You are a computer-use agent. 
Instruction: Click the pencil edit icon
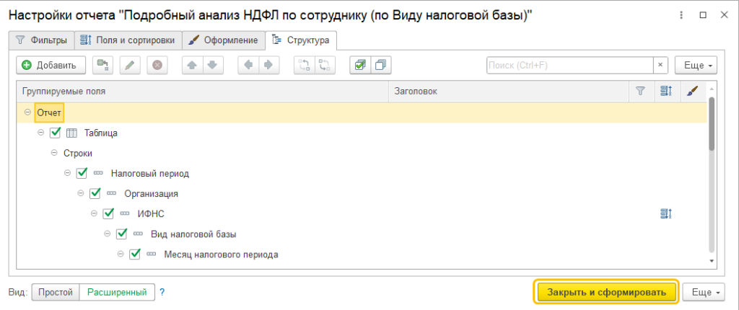point(130,66)
